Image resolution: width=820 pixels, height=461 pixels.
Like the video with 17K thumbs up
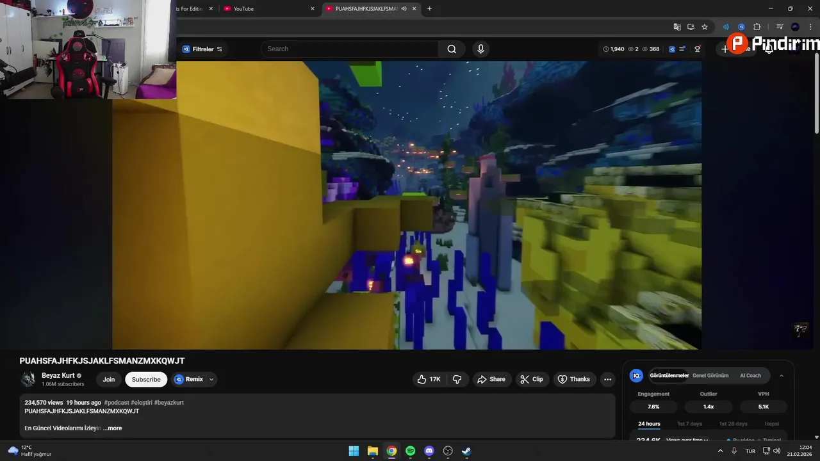click(429, 380)
